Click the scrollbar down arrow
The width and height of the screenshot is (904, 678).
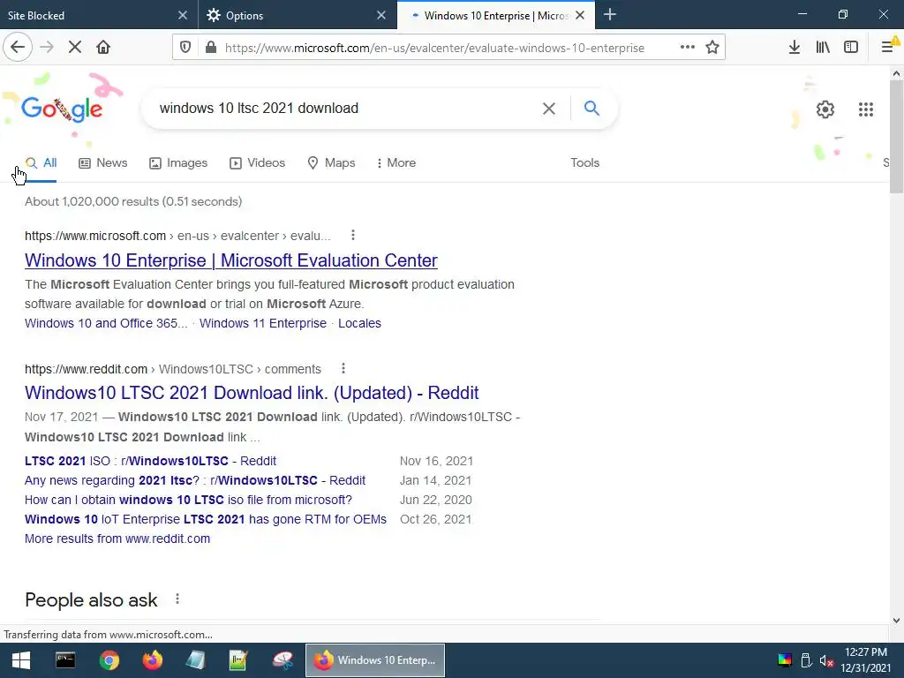click(x=897, y=621)
